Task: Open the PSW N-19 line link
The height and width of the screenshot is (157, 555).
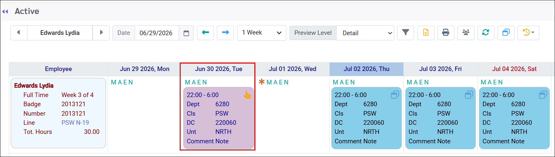Action: (x=75, y=122)
